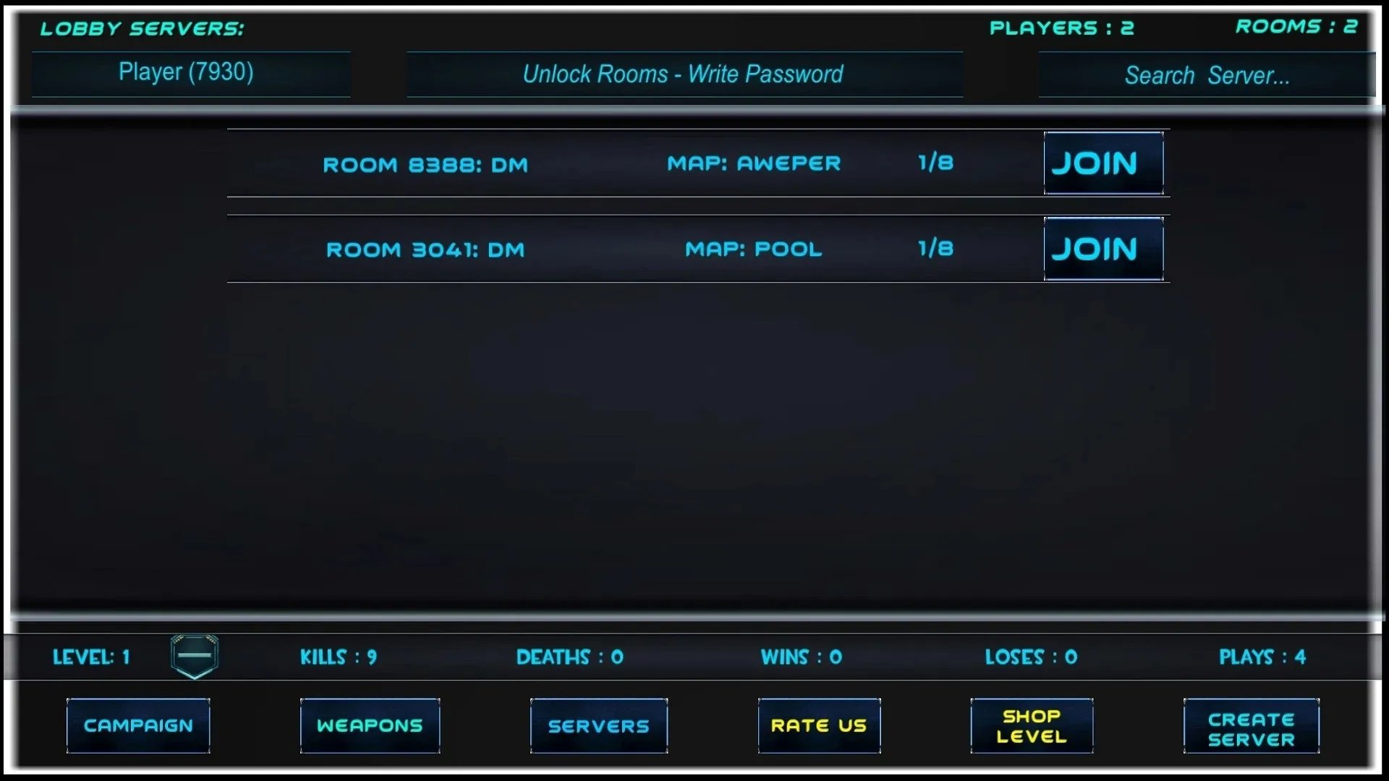This screenshot has width=1389, height=781.
Task: Click PLAYERS count display header
Action: pyautogui.click(x=1062, y=27)
